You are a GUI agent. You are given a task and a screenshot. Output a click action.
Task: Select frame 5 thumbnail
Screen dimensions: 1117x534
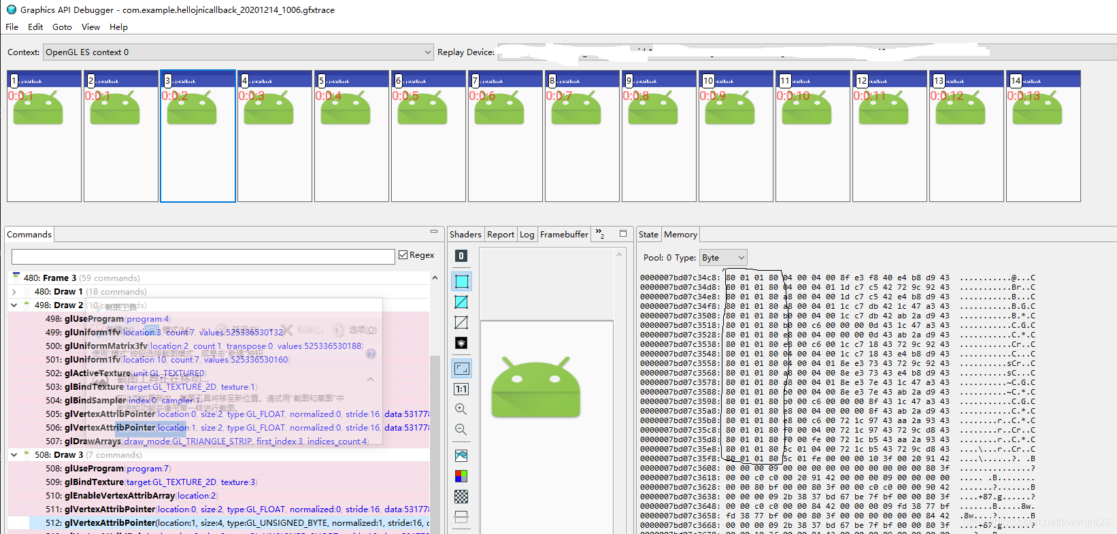(352, 136)
